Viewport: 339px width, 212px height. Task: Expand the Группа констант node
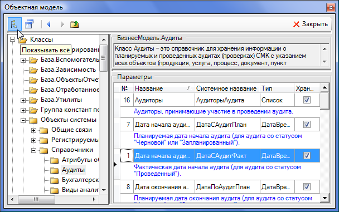[23, 110]
